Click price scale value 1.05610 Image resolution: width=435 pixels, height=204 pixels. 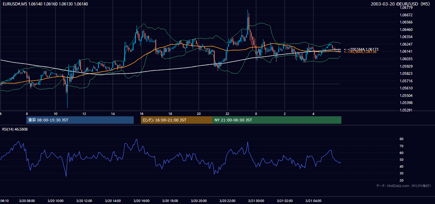(406, 88)
